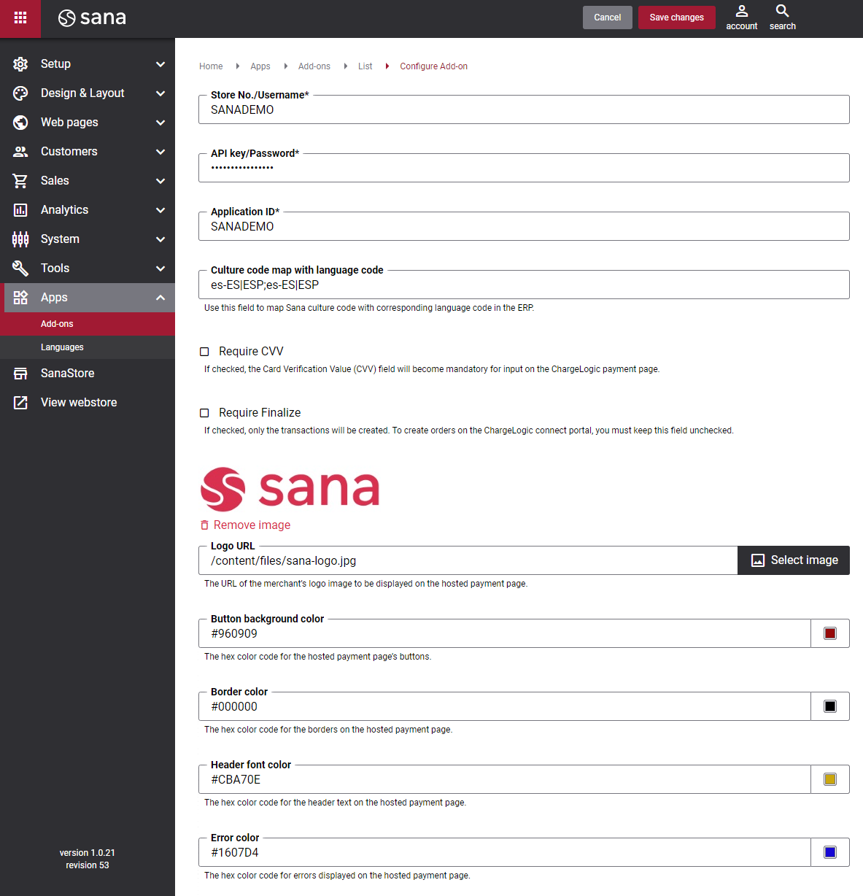Open the Languages submenu item

click(88, 347)
